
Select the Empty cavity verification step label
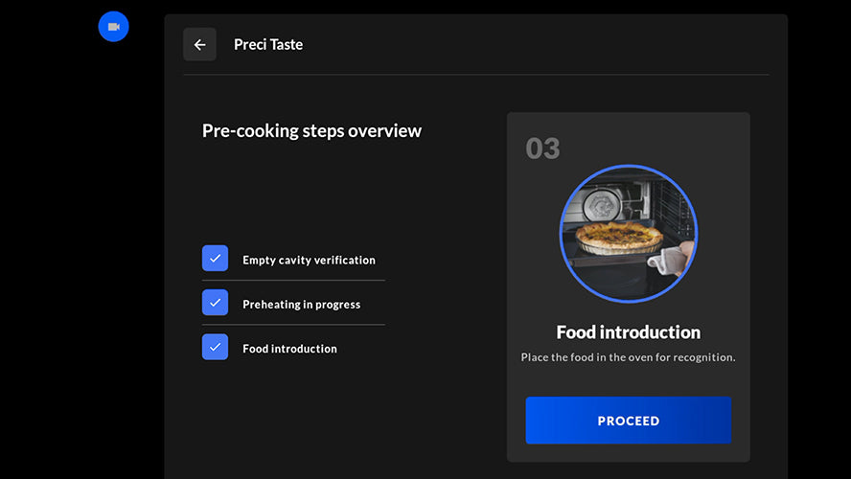(309, 260)
